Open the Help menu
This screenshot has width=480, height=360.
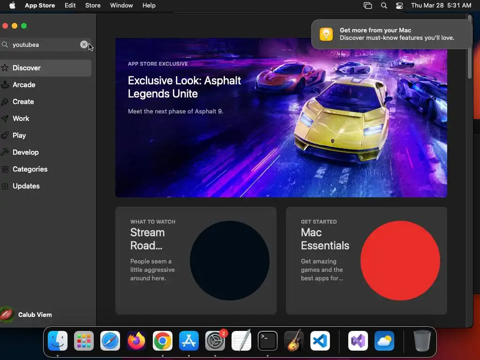(149, 6)
